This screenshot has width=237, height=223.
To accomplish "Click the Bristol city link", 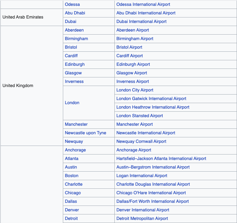I will click(x=71, y=47).
